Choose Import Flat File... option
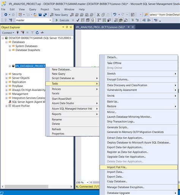The width and height of the screenshot is (180, 195). (x=139, y=167)
